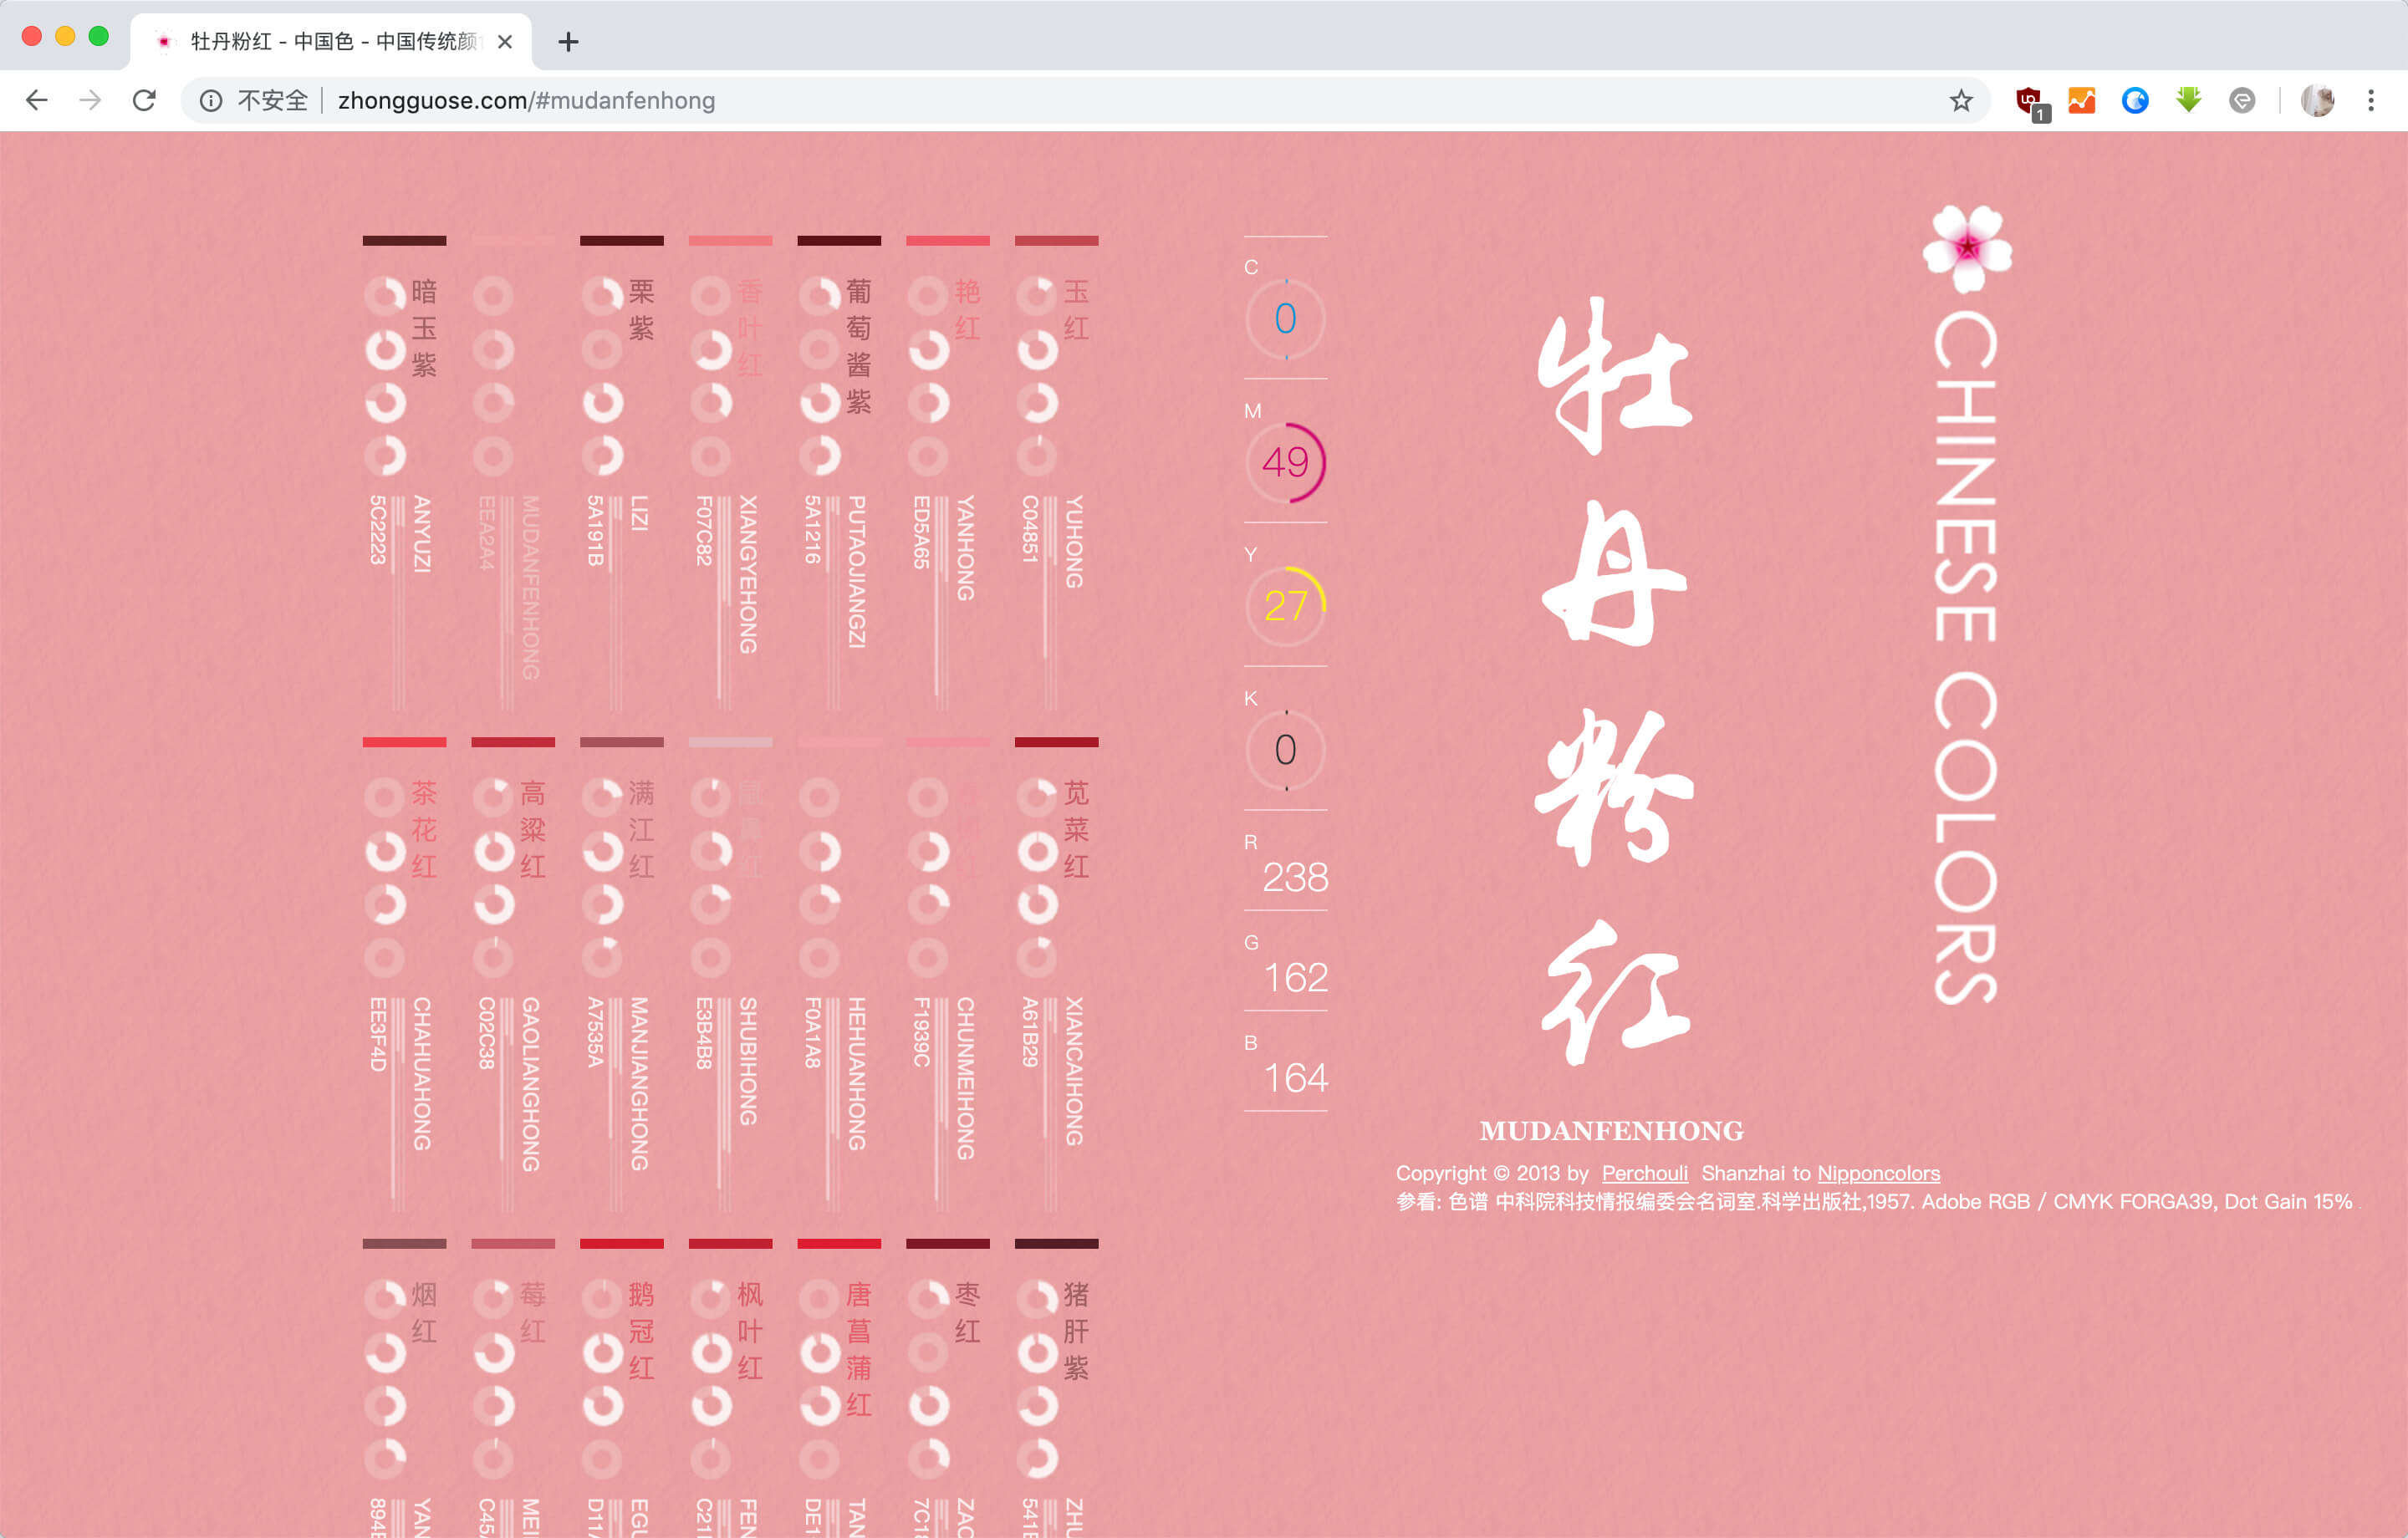Open the Perchouli link
Viewport: 2408px width, 1538px height.
1644,1173
